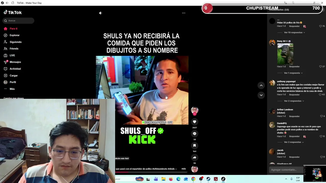Image resolution: width=326 pixels, height=183 pixels.
Task: Like anthony yupanqui's comment
Action: click(320, 95)
